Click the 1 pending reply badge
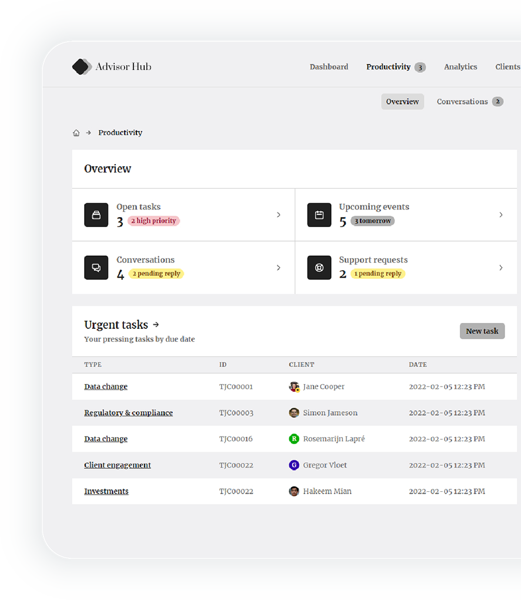Screen dimensions: 521x600 pos(378,274)
